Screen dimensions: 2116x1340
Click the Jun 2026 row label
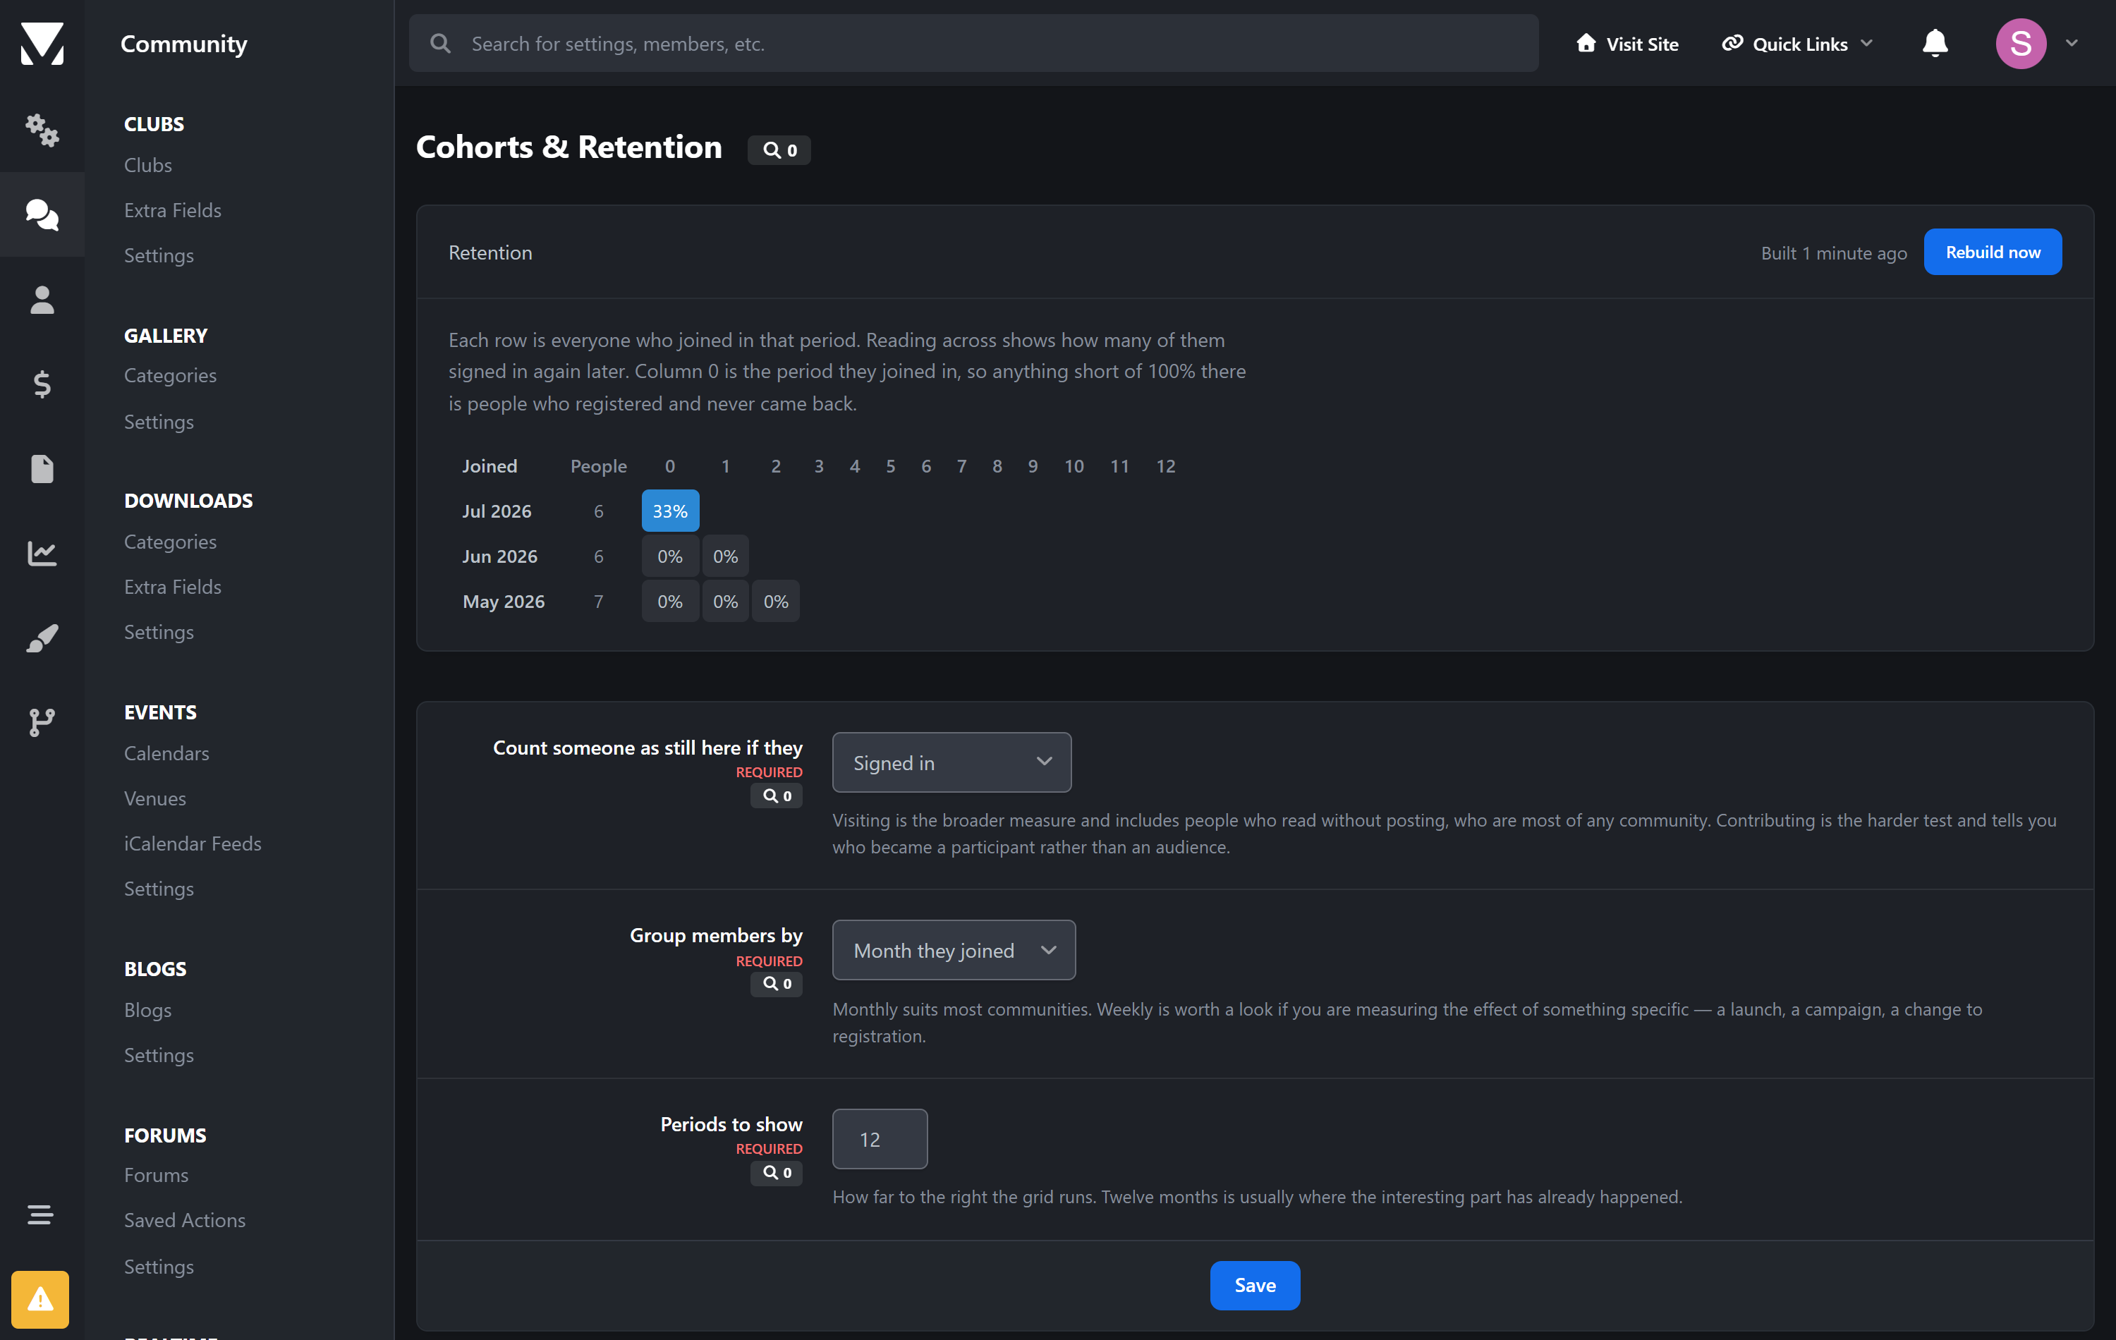[499, 556]
